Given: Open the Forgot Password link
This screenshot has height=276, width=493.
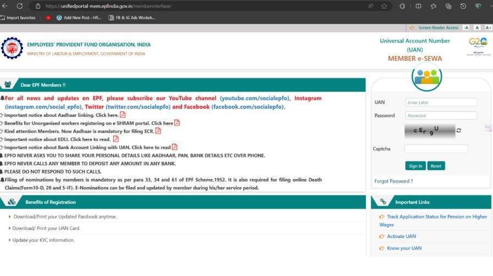Looking at the screenshot, I should (x=393, y=181).
